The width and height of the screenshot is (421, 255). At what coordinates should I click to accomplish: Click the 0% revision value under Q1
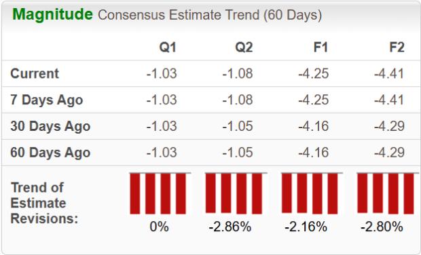[x=159, y=227]
